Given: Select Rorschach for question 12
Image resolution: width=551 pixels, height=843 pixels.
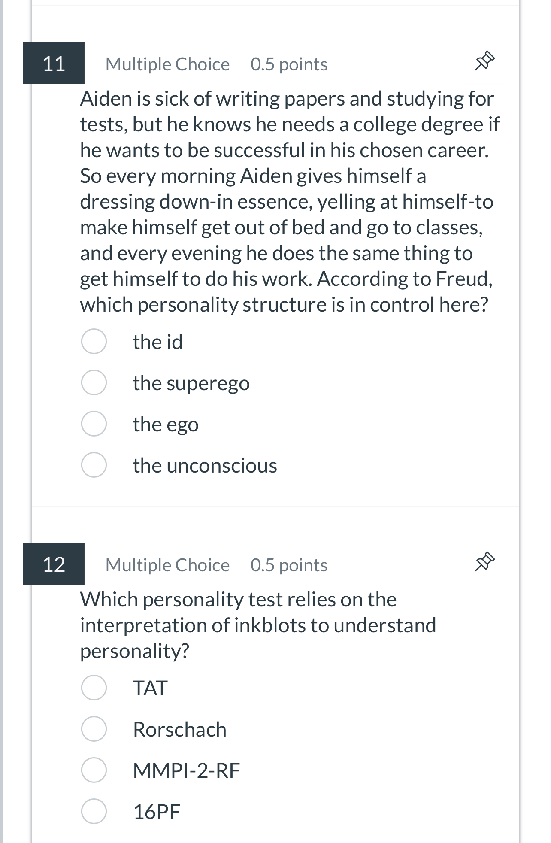Looking at the screenshot, I should [179, 729].
